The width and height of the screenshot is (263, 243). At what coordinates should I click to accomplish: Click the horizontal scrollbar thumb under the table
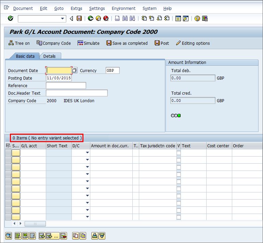(35, 224)
